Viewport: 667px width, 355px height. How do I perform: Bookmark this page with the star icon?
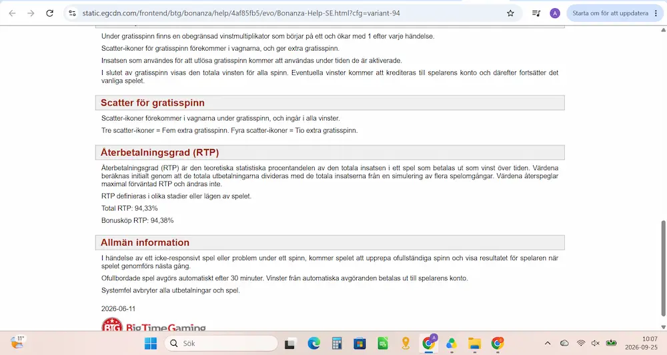coord(510,13)
